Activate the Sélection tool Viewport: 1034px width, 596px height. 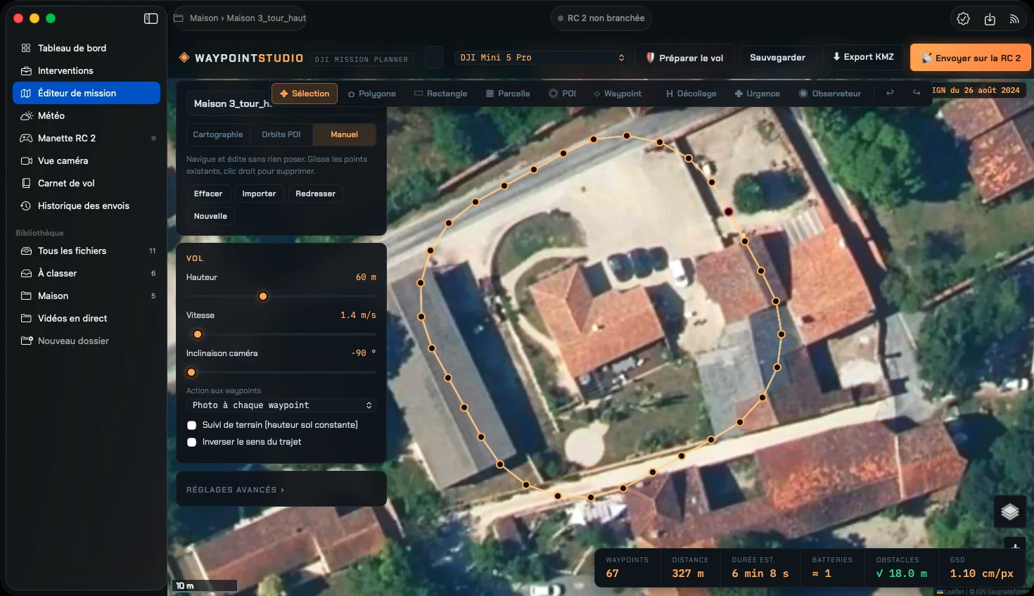(305, 94)
